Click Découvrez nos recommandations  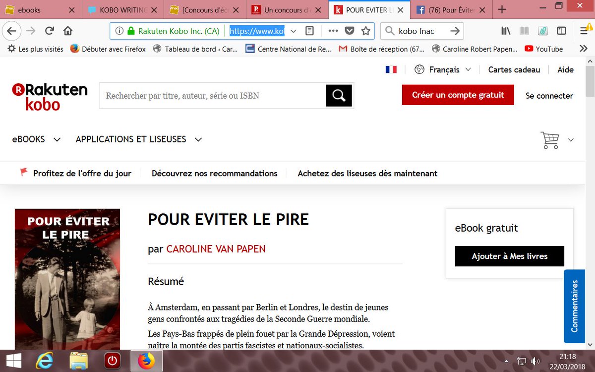click(215, 173)
